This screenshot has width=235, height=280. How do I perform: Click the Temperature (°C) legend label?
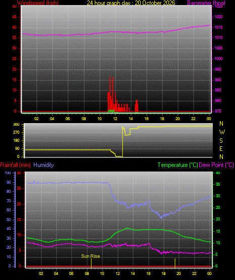coord(178,165)
